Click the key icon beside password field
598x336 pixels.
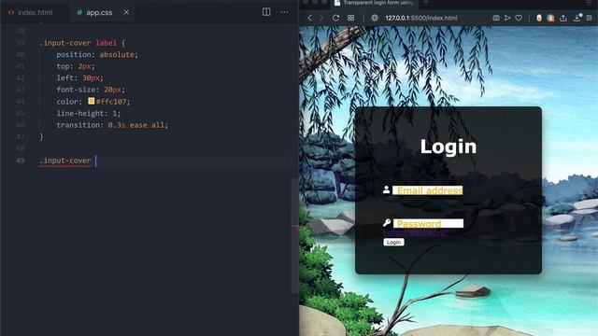tap(387, 223)
